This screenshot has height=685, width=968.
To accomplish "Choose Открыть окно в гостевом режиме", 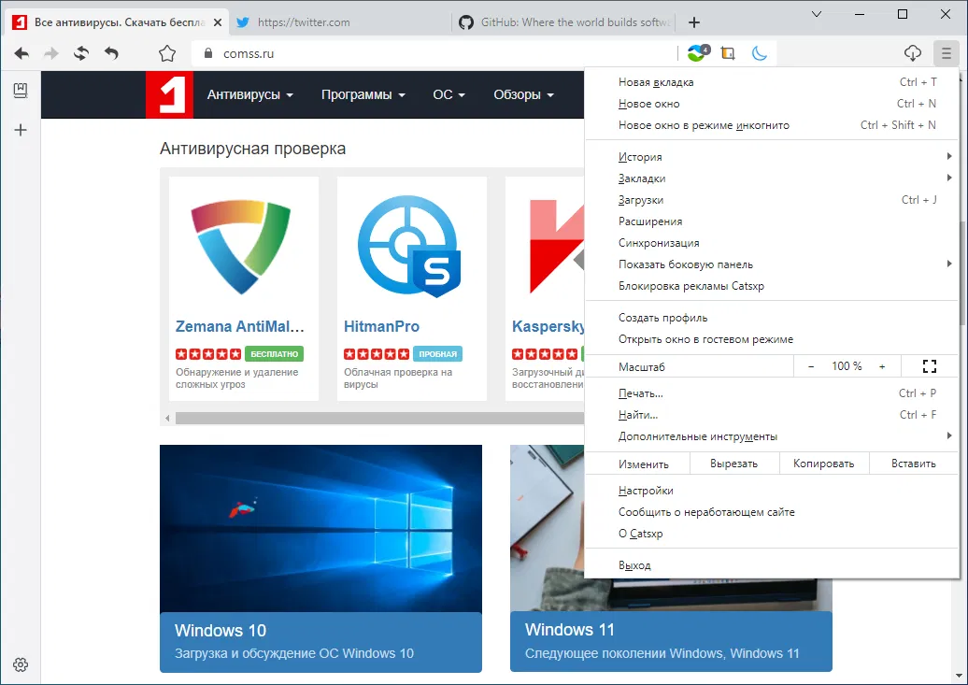I will point(772,339).
